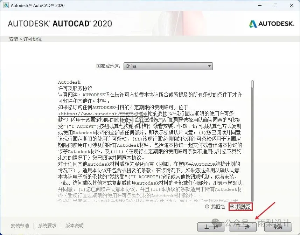Click the autodesk.com terms URL in agreement
This screenshot has height=235, width=300.
tap(103, 114)
